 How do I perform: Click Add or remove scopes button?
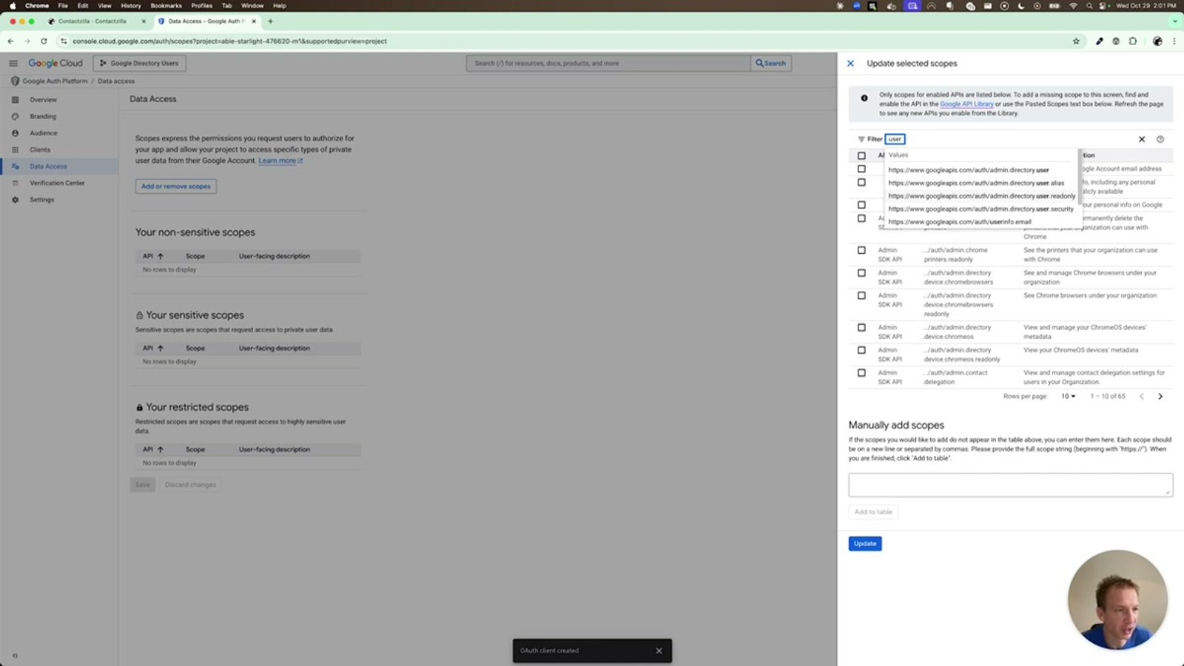coord(176,186)
